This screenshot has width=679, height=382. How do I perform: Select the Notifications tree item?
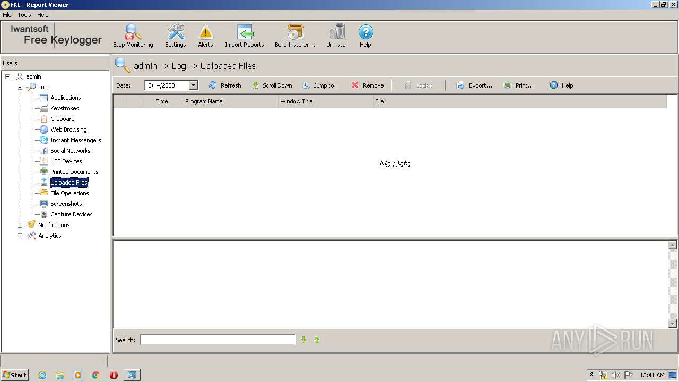coord(54,225)
